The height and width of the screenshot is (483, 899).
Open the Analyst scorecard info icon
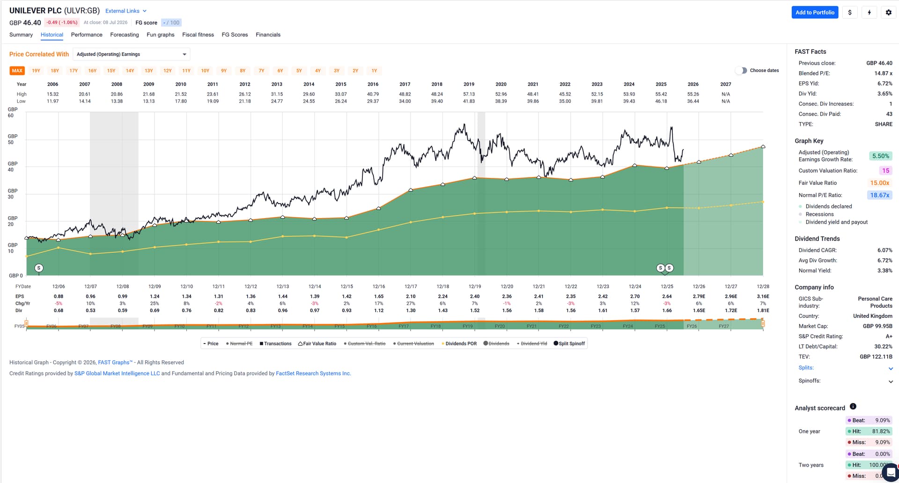click(853, 407)
